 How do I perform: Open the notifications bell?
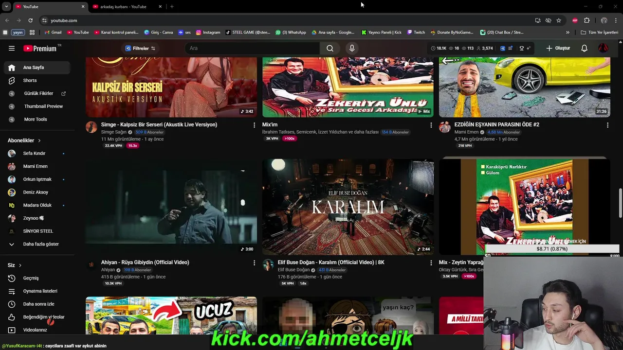coord(584,48)
